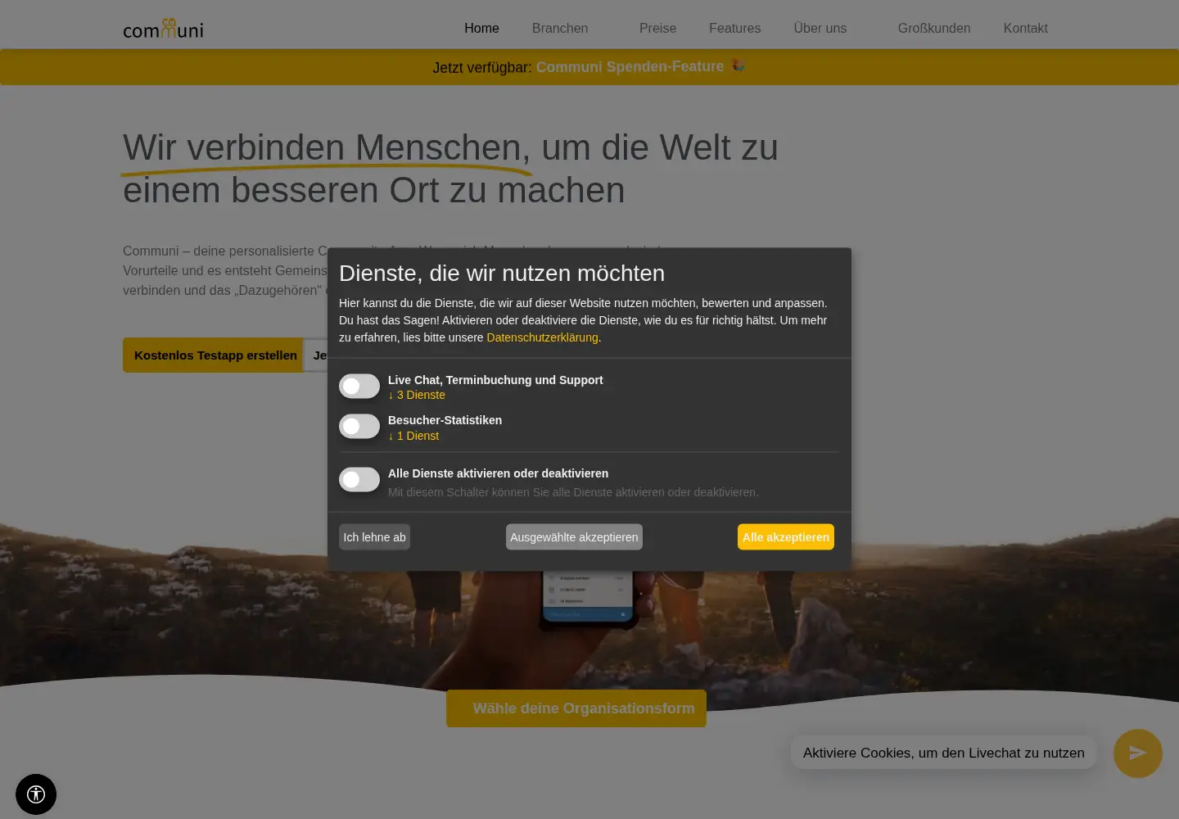Click the Ich lehne ab button
The width and height of the screenshot is (1179, 819).
pos(374,537)
